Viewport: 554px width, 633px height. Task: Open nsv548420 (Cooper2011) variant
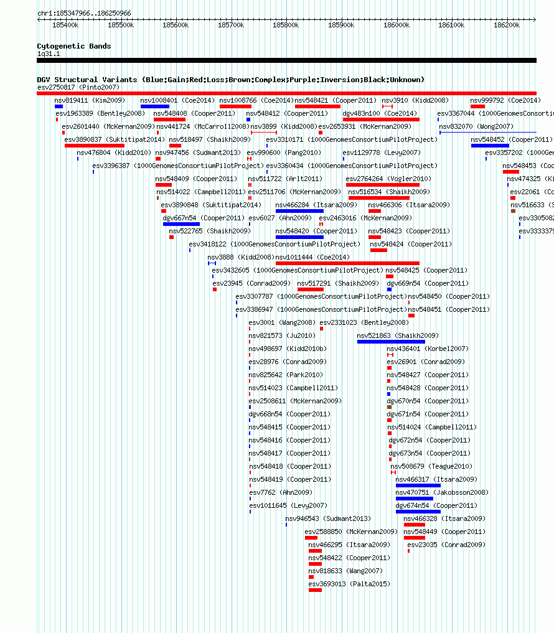coord(317,231)
